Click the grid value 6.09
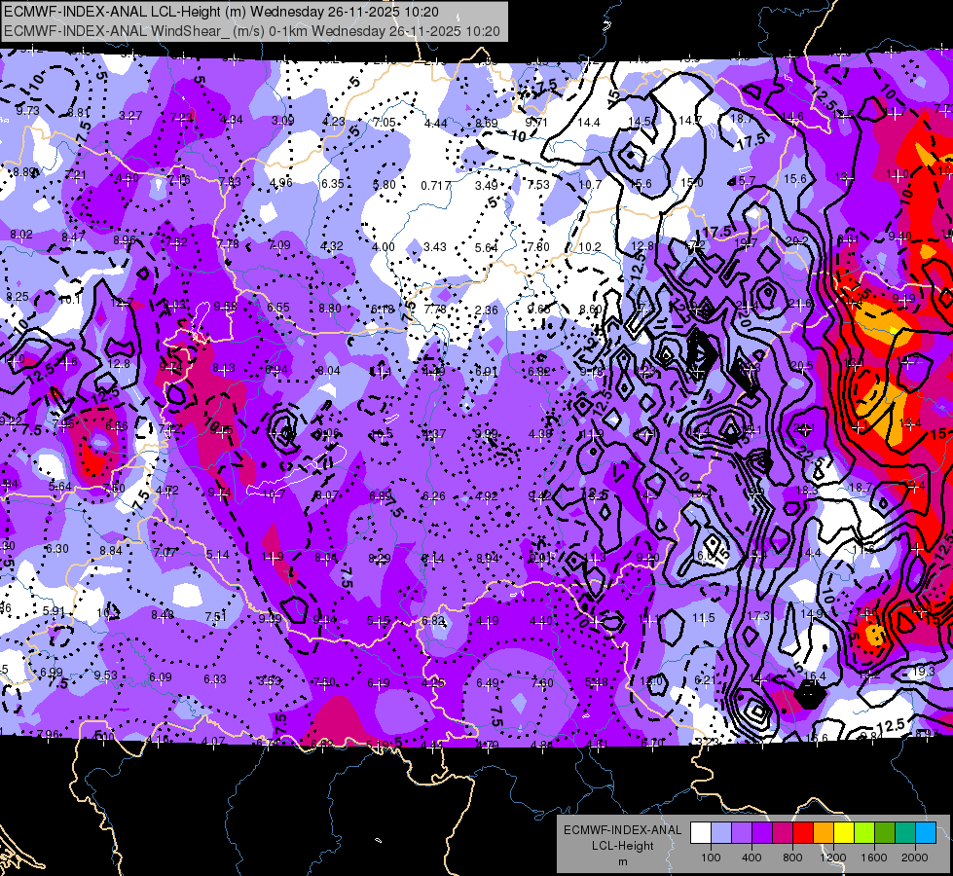The width and height of the screenshot is (953, 876). click(x=161, y=677)
